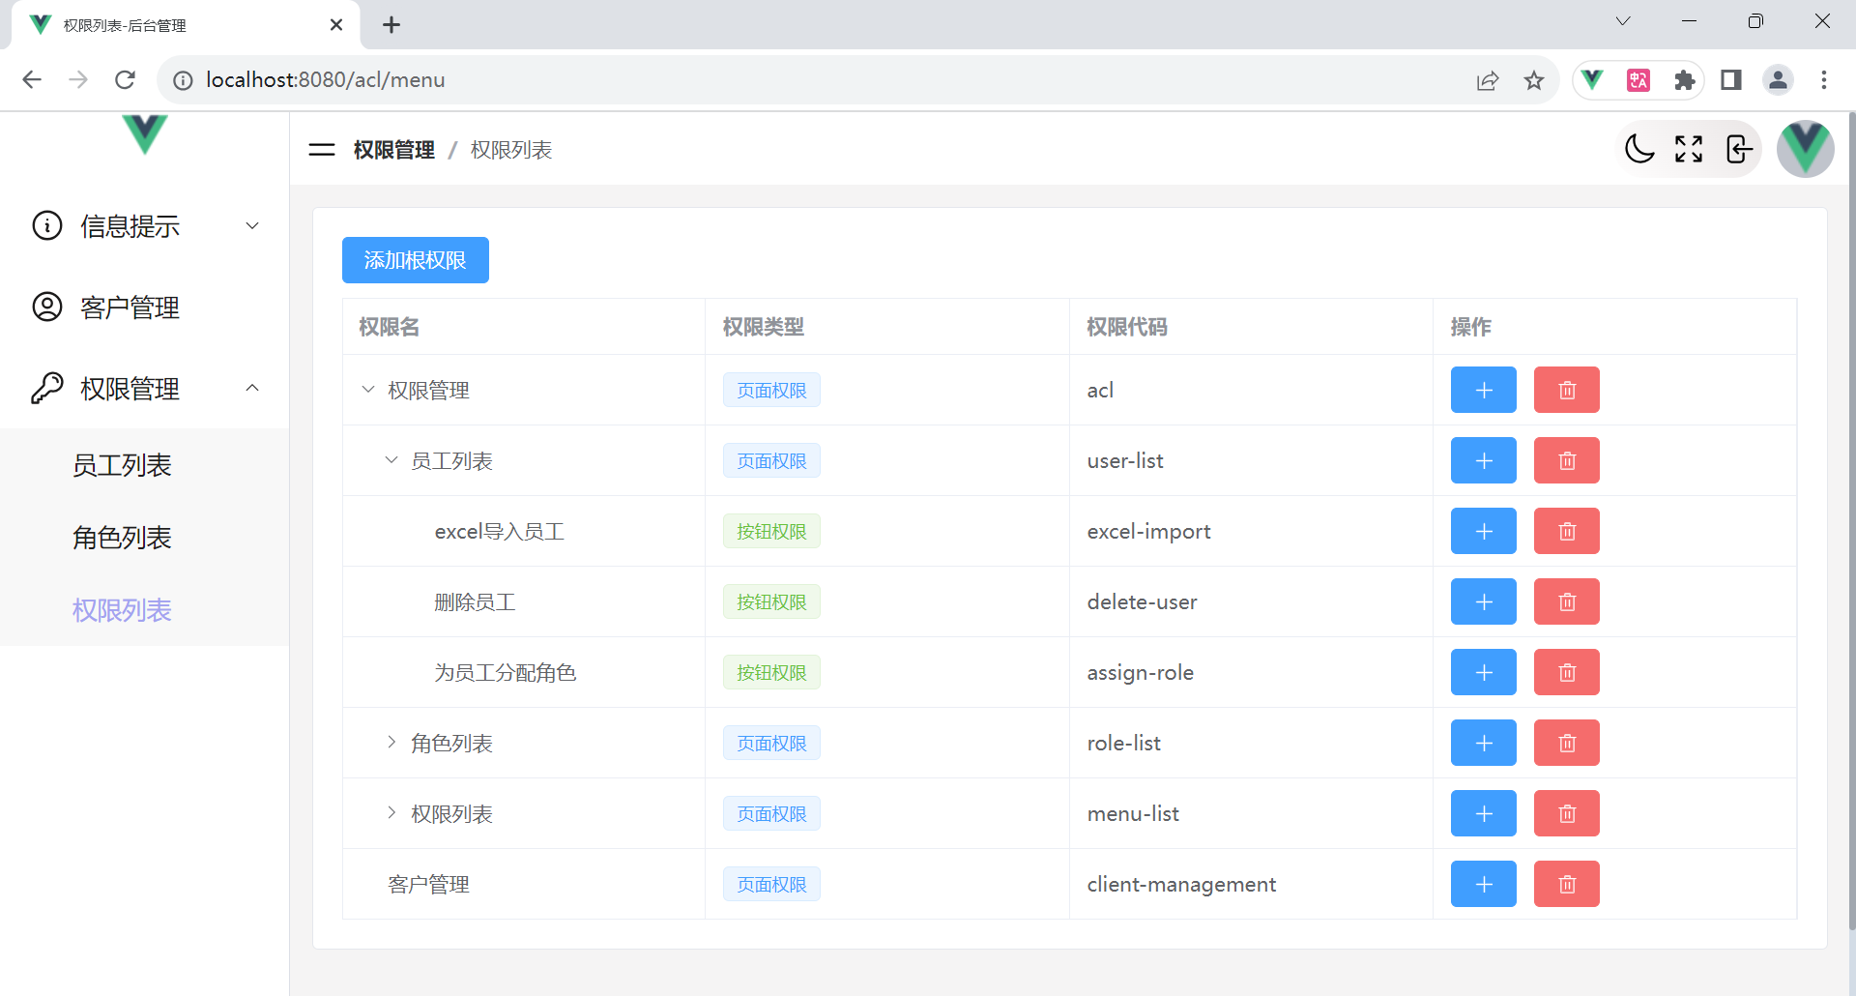Switch to the 权限列表-后台管理 browser tab

coord(186,25)
